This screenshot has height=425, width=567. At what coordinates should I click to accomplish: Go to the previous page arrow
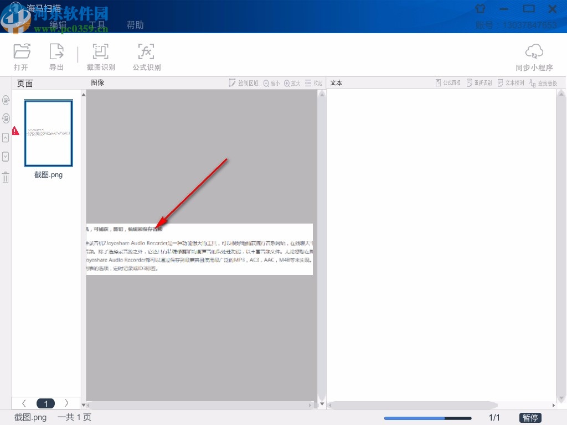(24, 403)
